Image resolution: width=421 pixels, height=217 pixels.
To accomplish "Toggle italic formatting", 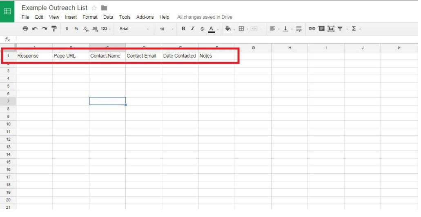I will [x=193, y=29].
